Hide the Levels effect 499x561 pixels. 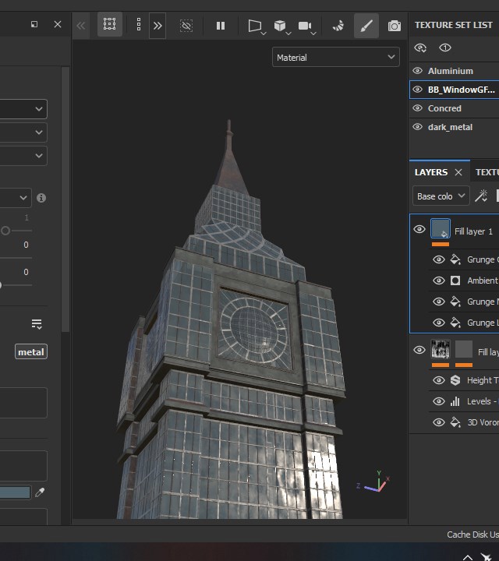[438, 401]
